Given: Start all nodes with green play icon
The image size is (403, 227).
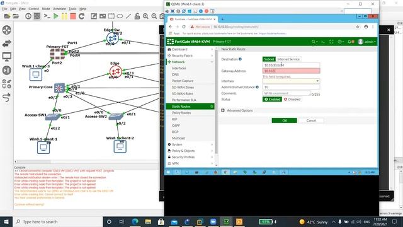Looking at the screenshot, I should (x=56, y=16).
